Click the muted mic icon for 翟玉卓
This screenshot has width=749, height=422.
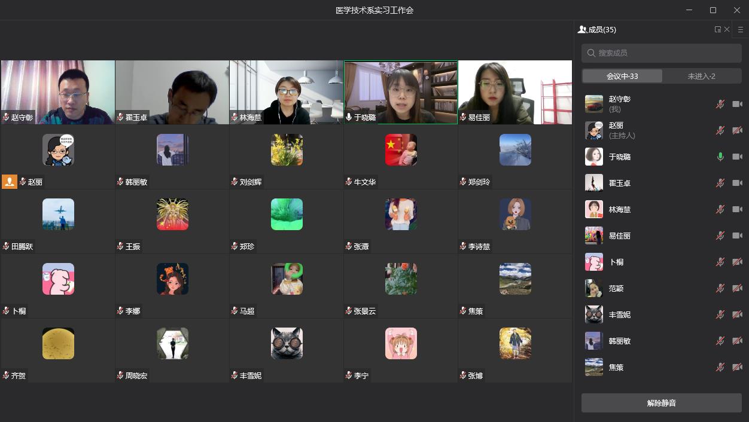[x=720, y=183]
